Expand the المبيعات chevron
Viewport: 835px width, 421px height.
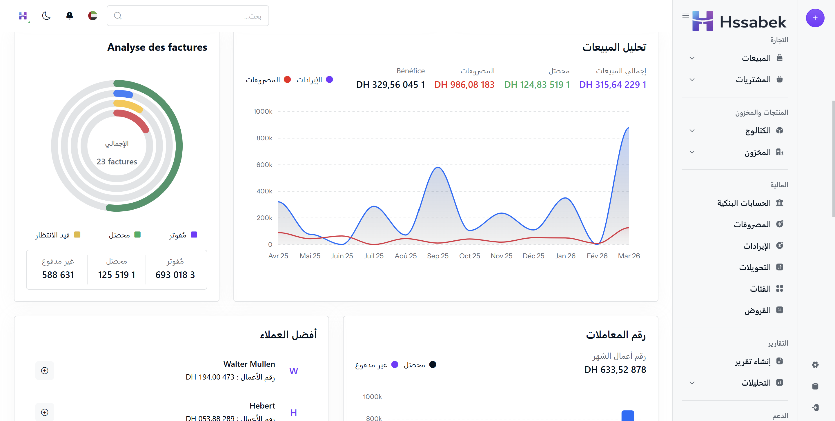point(692,58)
